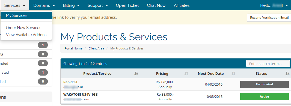This screenshot has width=291, height=106.
Task: Expand the Support menu
Action: 98,5
